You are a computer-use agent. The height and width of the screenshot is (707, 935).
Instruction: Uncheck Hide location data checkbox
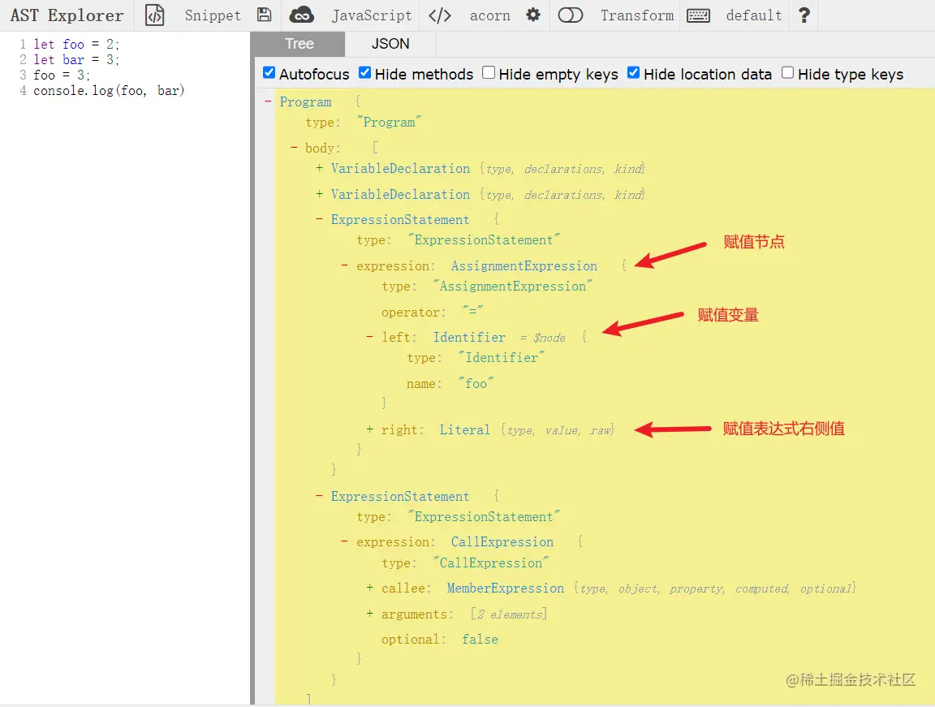(x=633, y=73)
